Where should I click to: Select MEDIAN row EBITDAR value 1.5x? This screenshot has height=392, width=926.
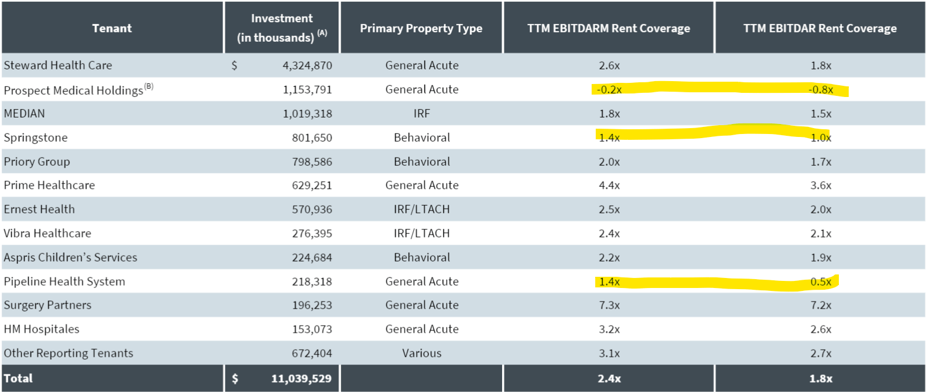point(821,113)
